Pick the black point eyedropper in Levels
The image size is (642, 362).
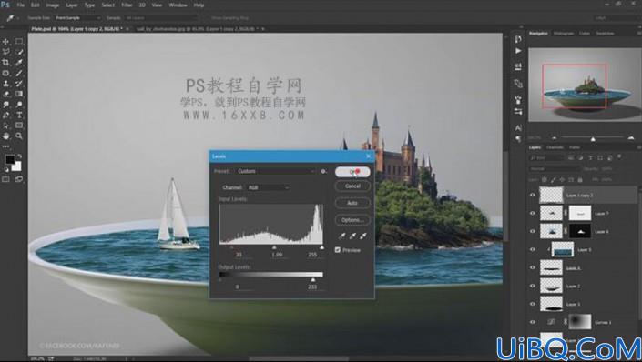point(341,236)
